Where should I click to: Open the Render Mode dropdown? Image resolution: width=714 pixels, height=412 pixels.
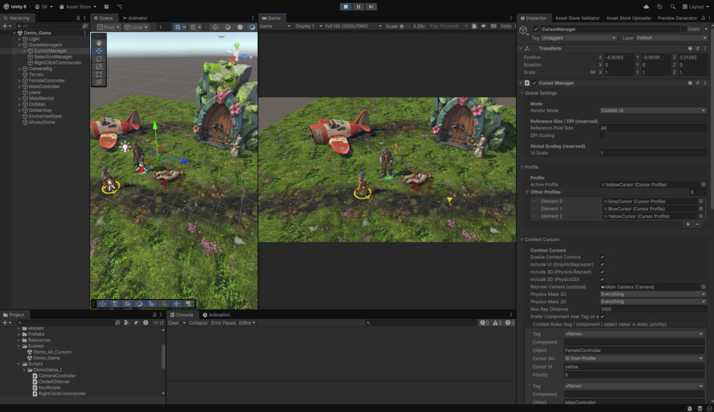653,111
